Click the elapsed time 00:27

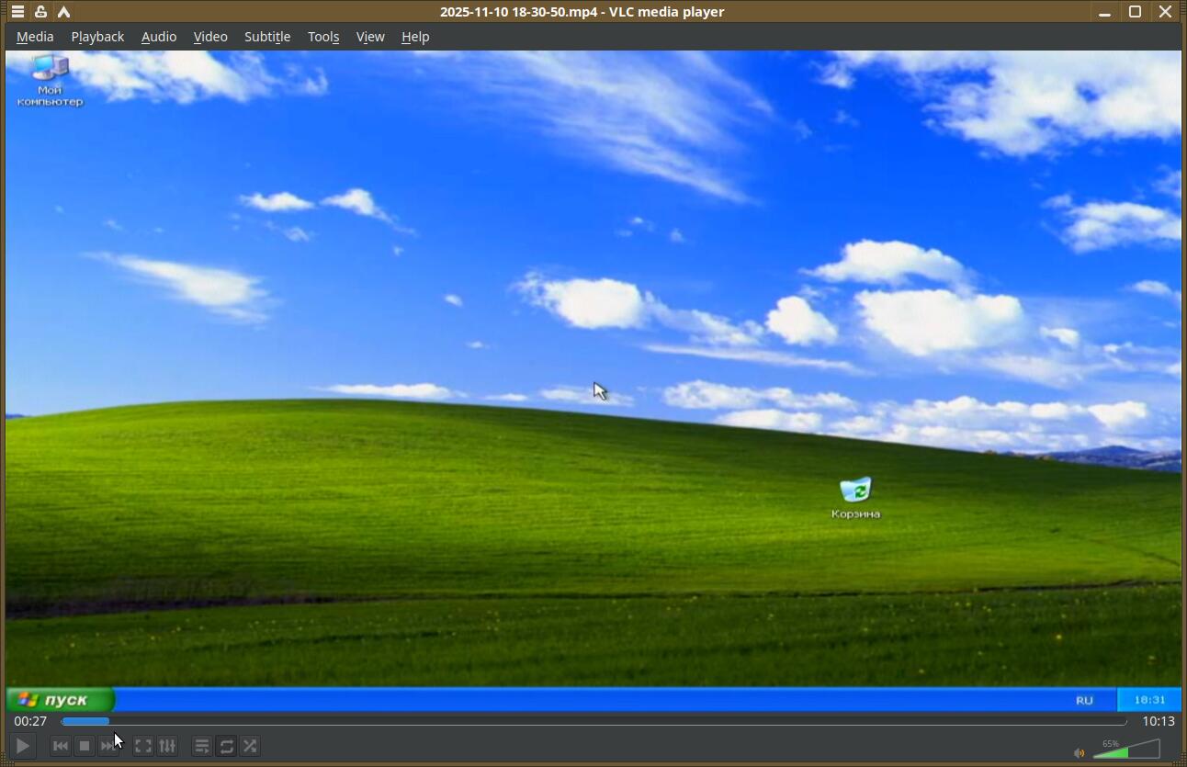tap(30, 721)
